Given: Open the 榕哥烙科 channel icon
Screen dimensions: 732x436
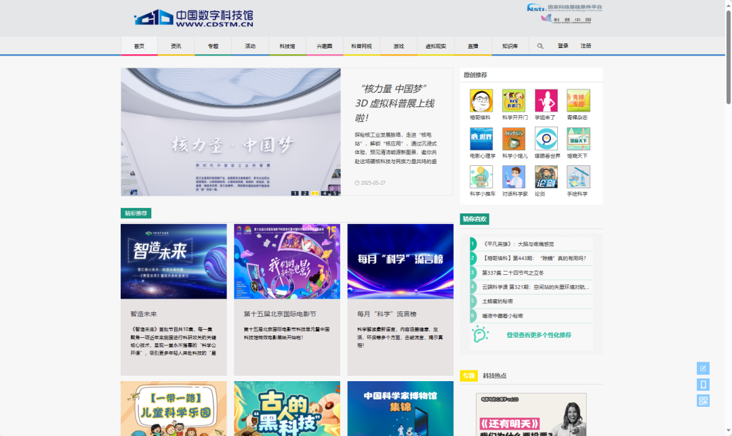Looking at the screenshot, I should click(480, 102).
